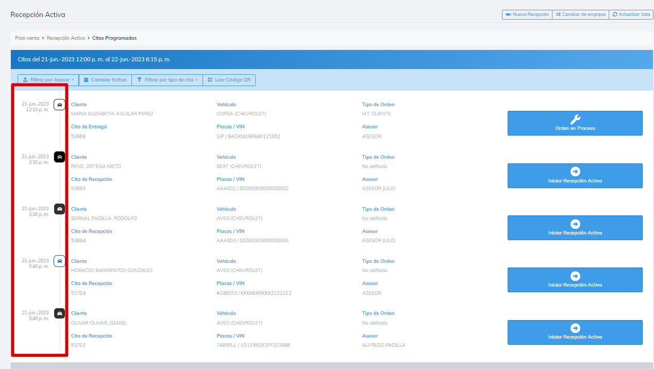Viewport: 654px width, 369px height.
Task: Click Actualizar lista button
Action: click(631, 14)
